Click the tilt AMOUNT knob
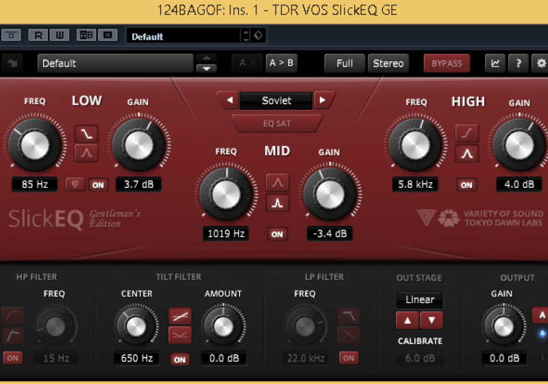This screenshot has height=384, width=548. [x=223, y=326]
